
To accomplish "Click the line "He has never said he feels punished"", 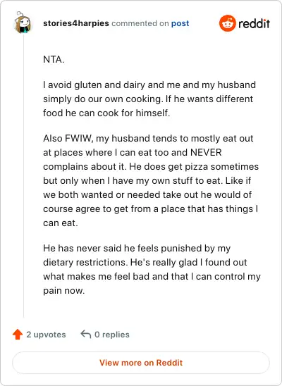I will (x=137, y=248).
